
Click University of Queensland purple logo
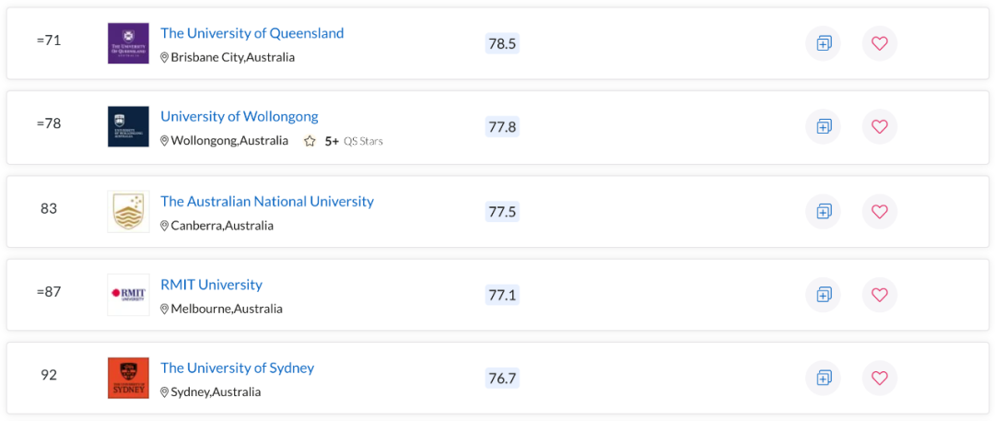point(128,43)
